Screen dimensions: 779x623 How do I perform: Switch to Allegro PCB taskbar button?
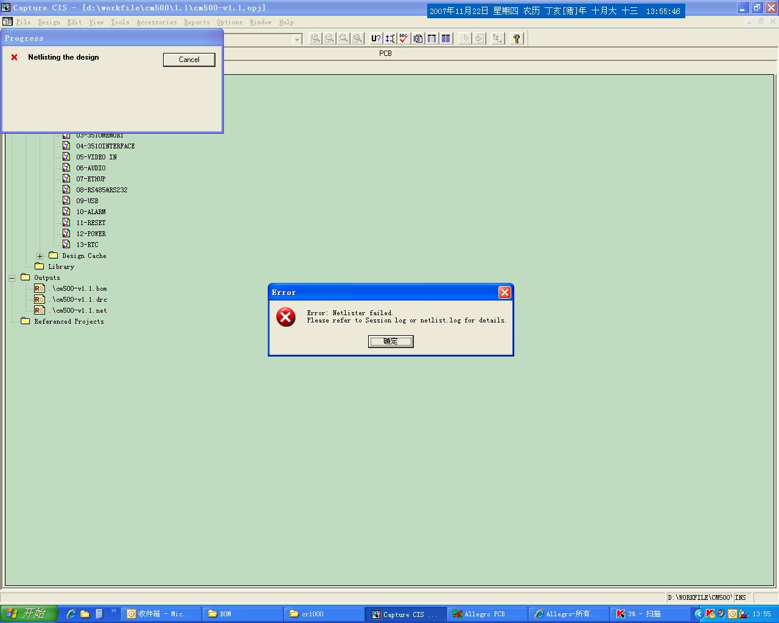(x=487, y=614)
